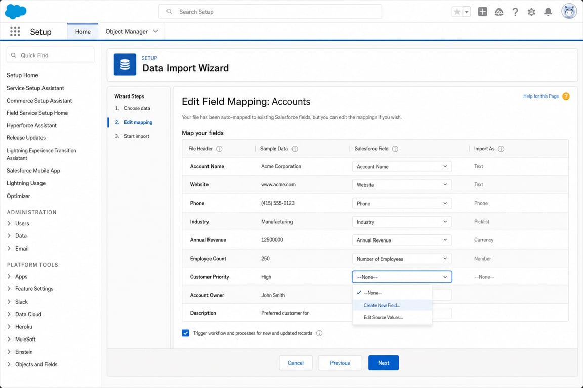Open the Object Manager tab chevron
Viewport: 583px width, 388px height.
(156, 31)
